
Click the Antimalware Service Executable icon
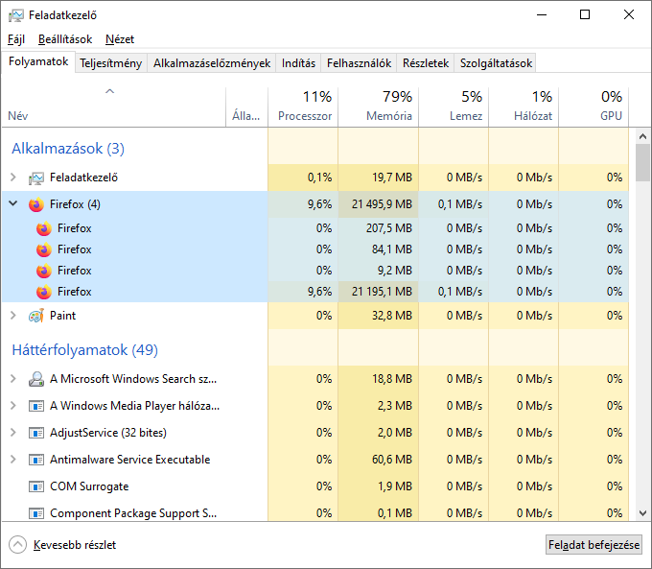click(x=36, y=460)
